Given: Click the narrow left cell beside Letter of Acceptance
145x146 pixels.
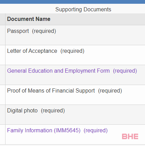Looking at the screenshot, I should coord(2,55).
